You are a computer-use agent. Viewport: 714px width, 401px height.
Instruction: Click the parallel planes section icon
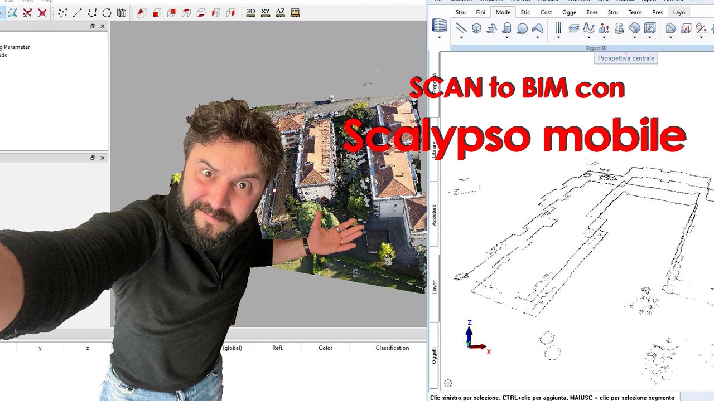click(x=121, y=13)
